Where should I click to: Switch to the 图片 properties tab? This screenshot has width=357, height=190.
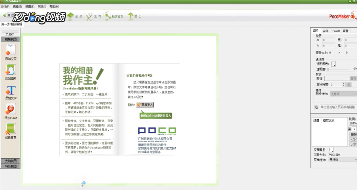point(316,30)
